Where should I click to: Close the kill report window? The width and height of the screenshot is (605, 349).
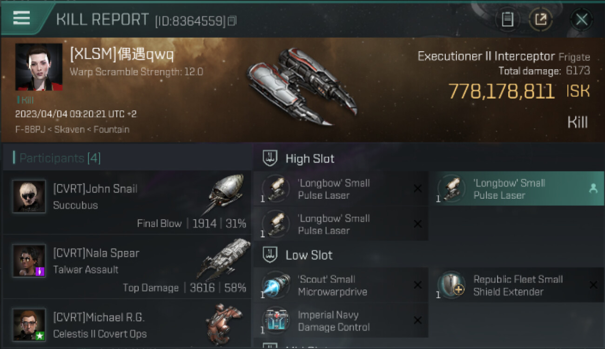(x=581, y=20)
